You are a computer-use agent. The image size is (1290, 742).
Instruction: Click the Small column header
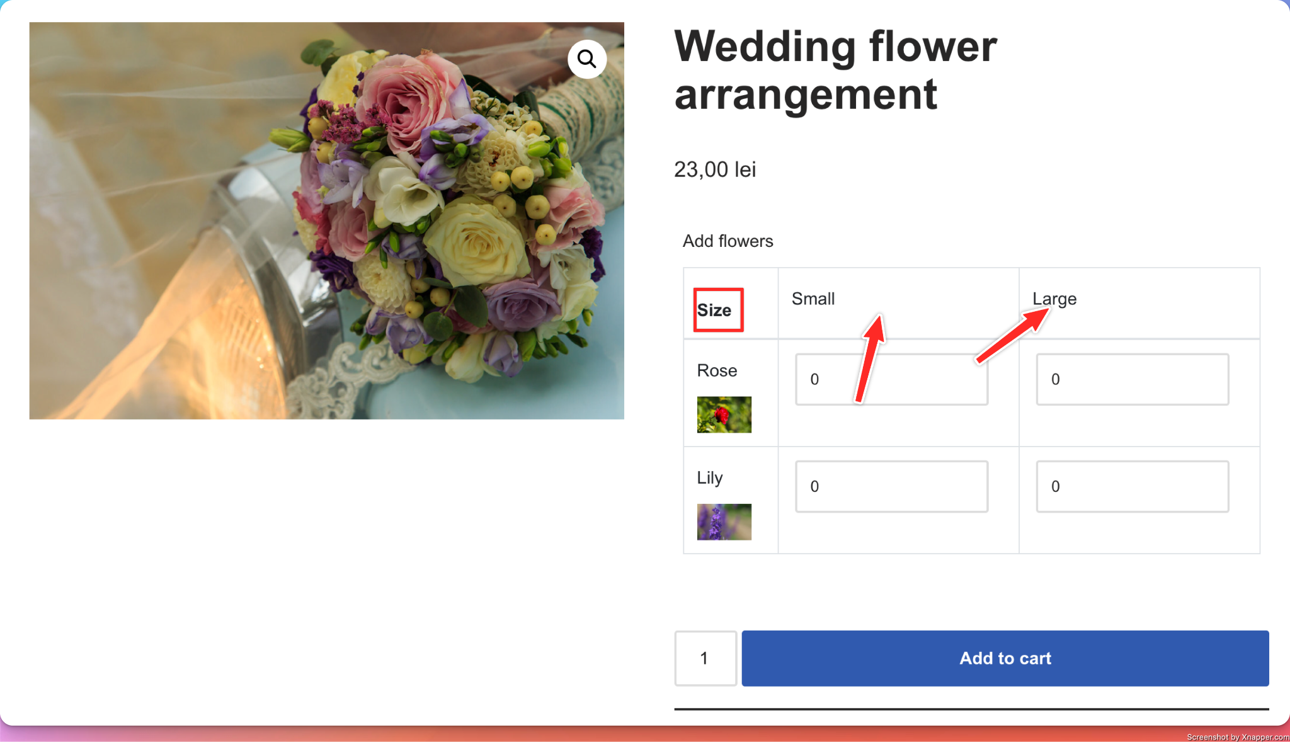(813, 299)
